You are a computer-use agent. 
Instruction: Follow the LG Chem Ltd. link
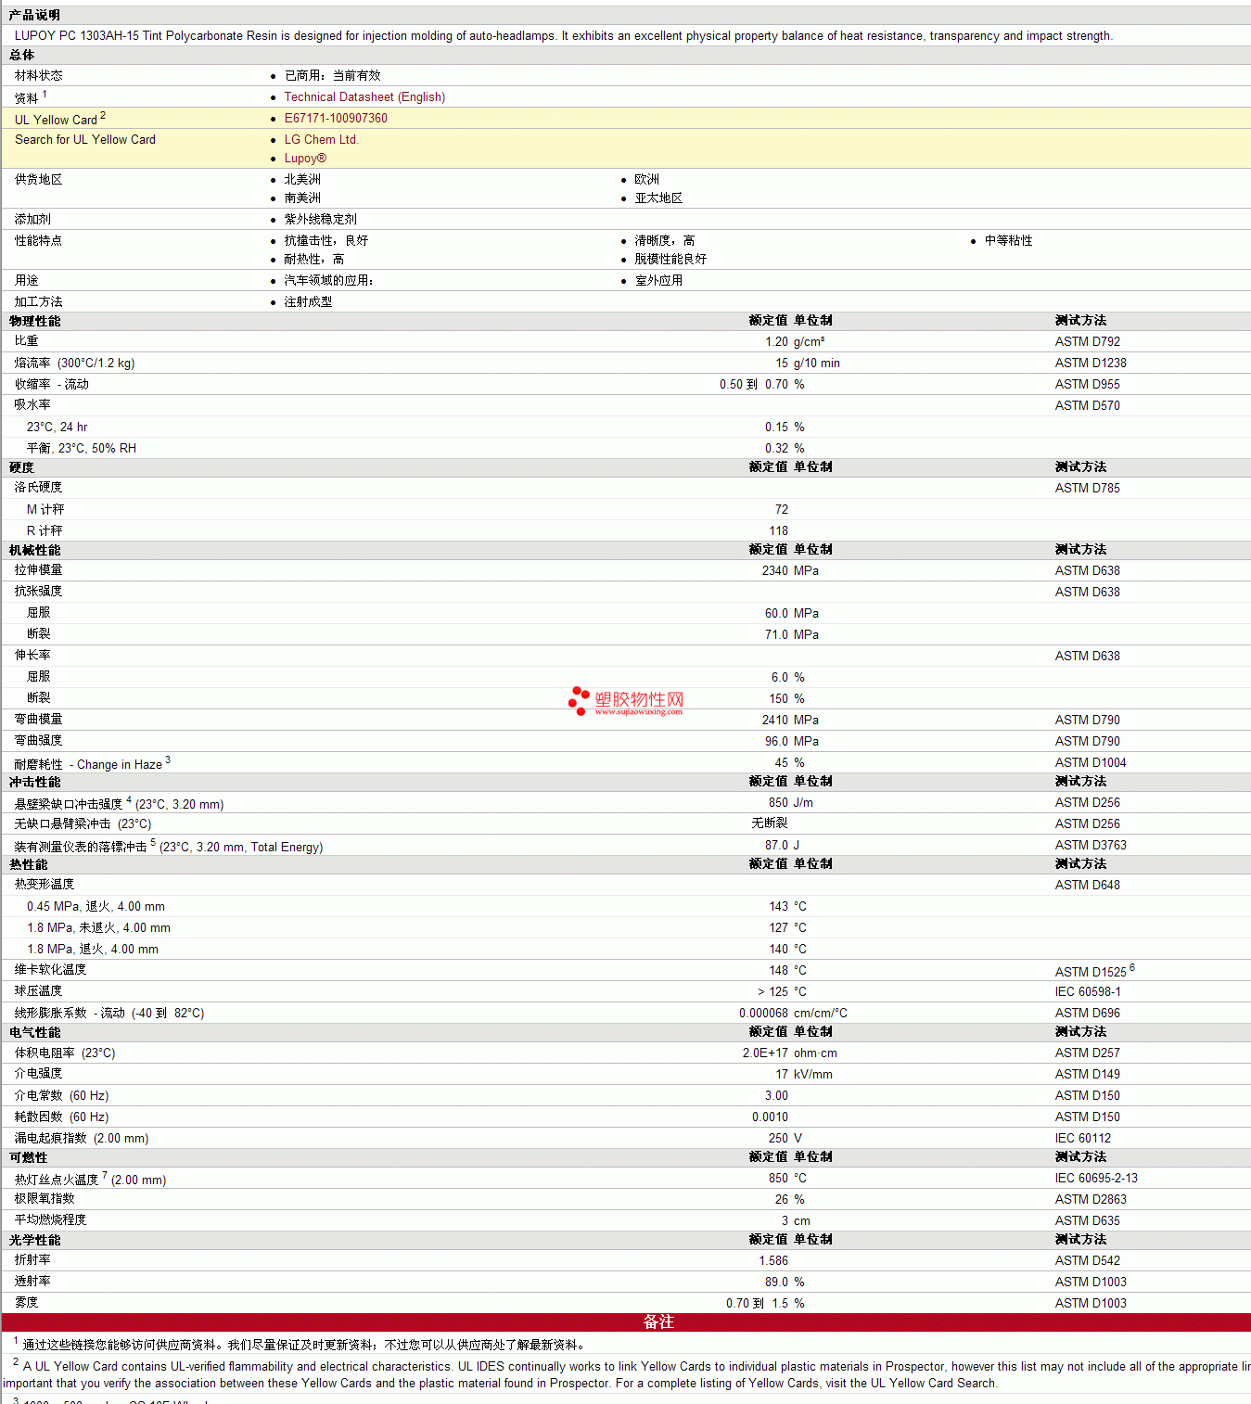[321, 139]
